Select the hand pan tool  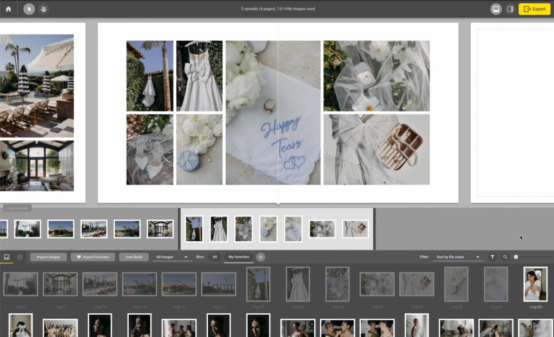tap(43, 9)
